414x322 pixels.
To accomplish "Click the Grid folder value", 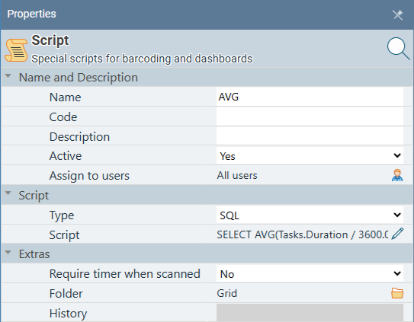I will pos(226,293).
